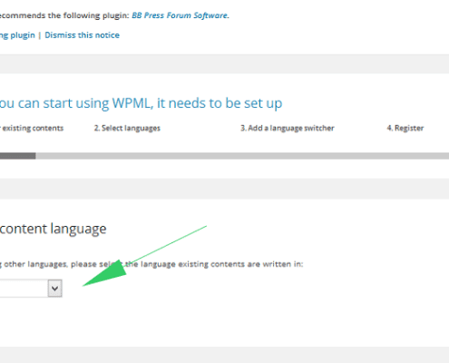Open the BB Press Forum Software link
Viewport: 449px width, 363px height.
[x=180, y=15]
